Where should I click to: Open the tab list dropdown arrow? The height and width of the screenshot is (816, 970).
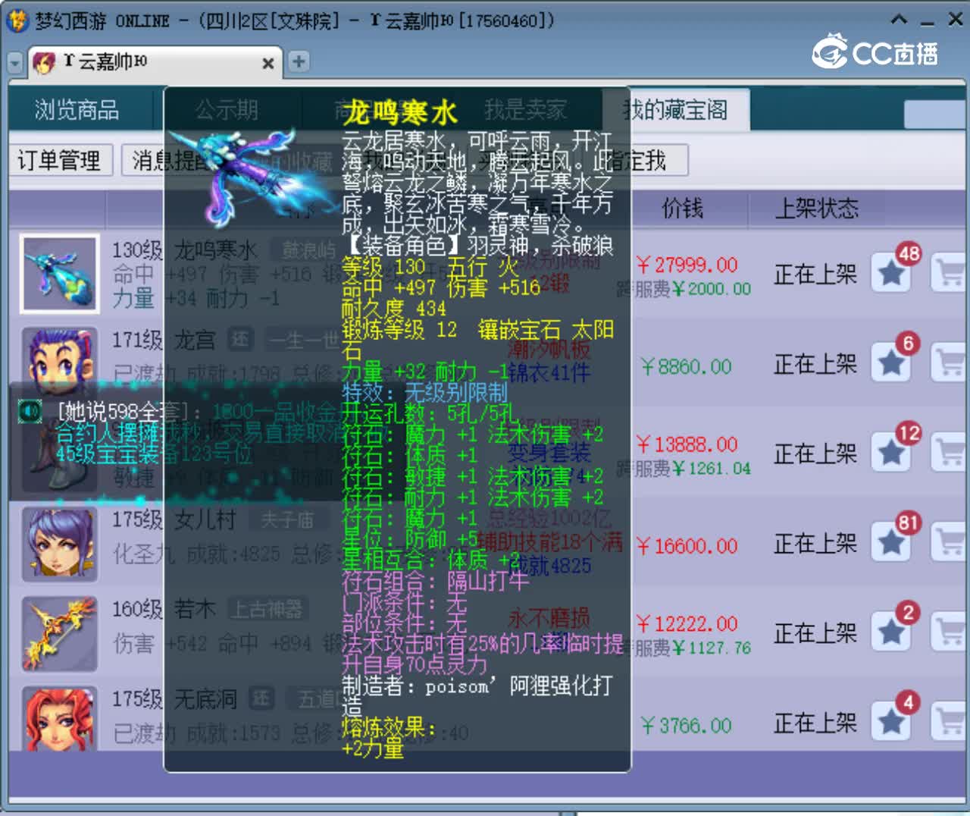14,63
